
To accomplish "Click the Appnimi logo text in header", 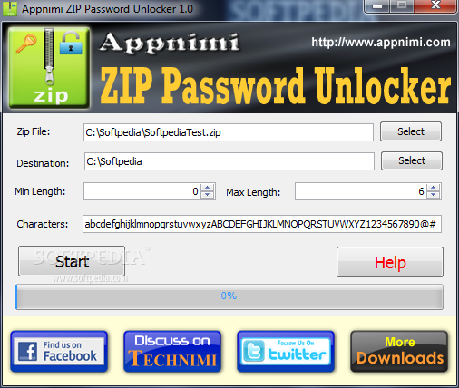I will (170, 44).
